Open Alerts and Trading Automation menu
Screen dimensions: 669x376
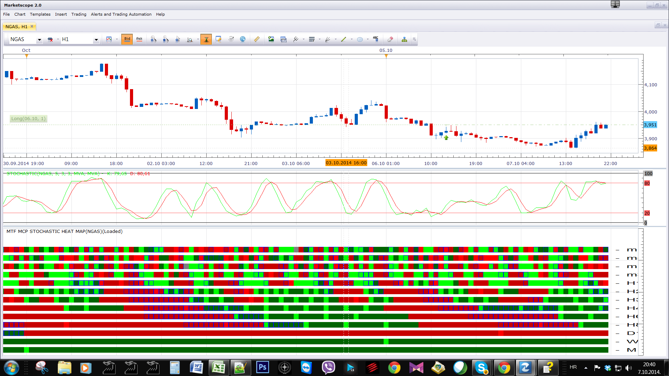pos(121,14)
